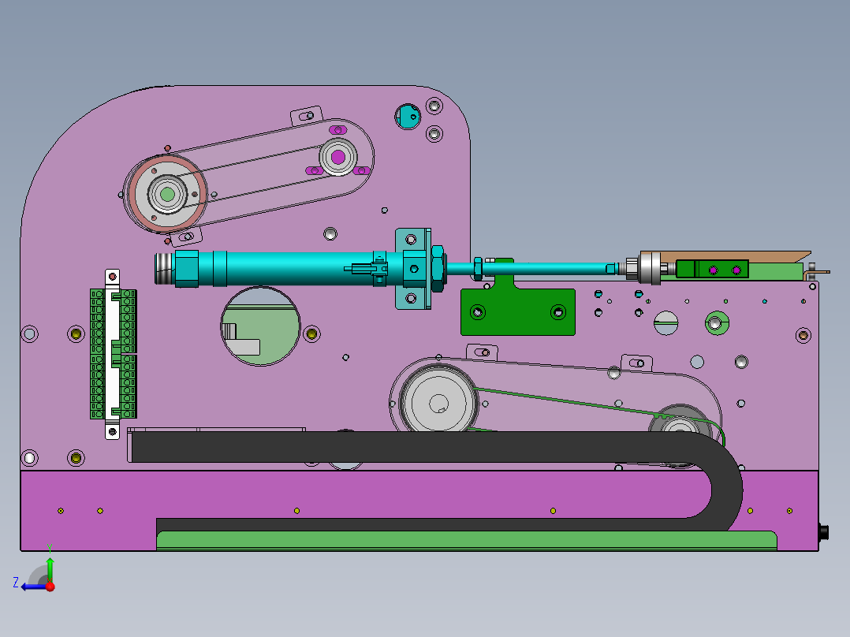The image size is (850, 637).
Task: Pick the small pulley with magenta center
Action: (337, 157)
